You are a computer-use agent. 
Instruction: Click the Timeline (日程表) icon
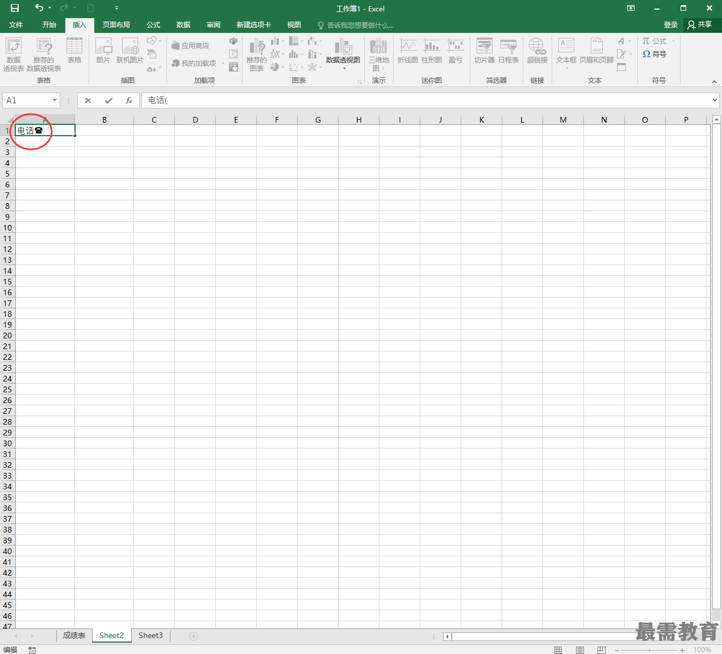508,51
